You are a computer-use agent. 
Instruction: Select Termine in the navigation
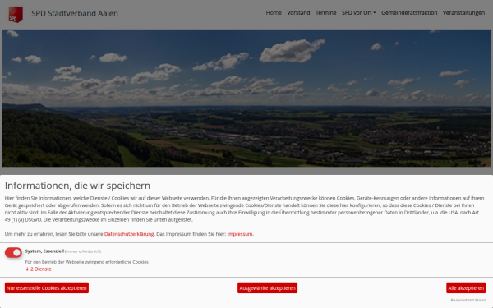pos(325,13)
